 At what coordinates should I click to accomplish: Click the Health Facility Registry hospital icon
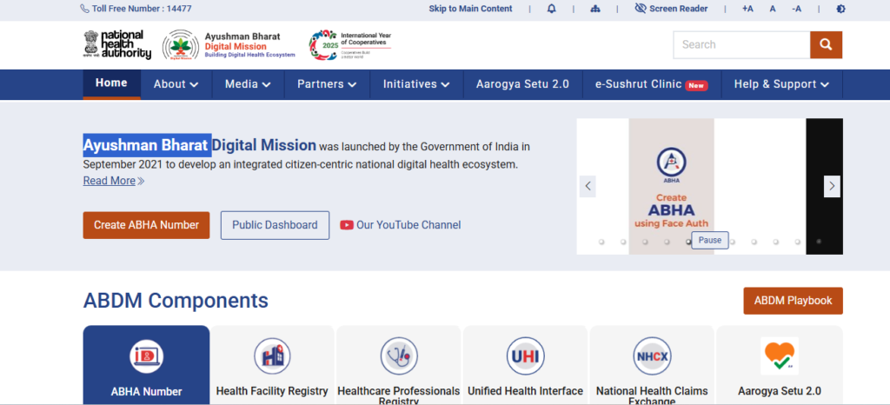(272, 356)
